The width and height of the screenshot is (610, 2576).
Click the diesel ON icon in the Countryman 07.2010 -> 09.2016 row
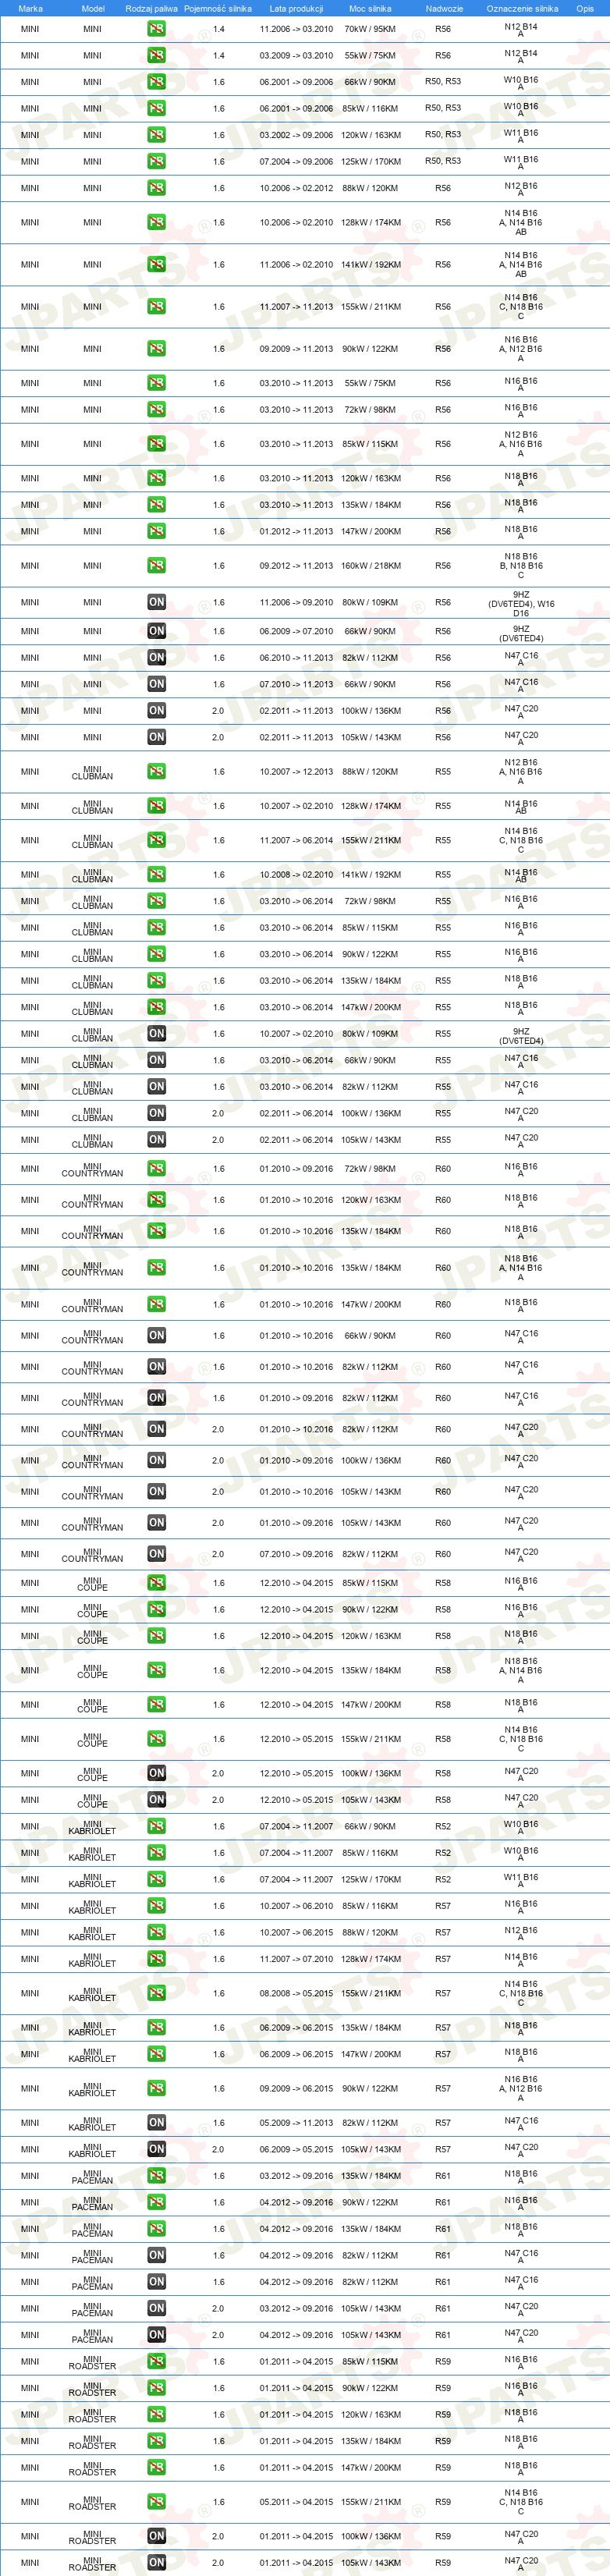tap(156, 1555)
